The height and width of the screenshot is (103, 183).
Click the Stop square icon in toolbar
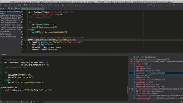(170, 5)
